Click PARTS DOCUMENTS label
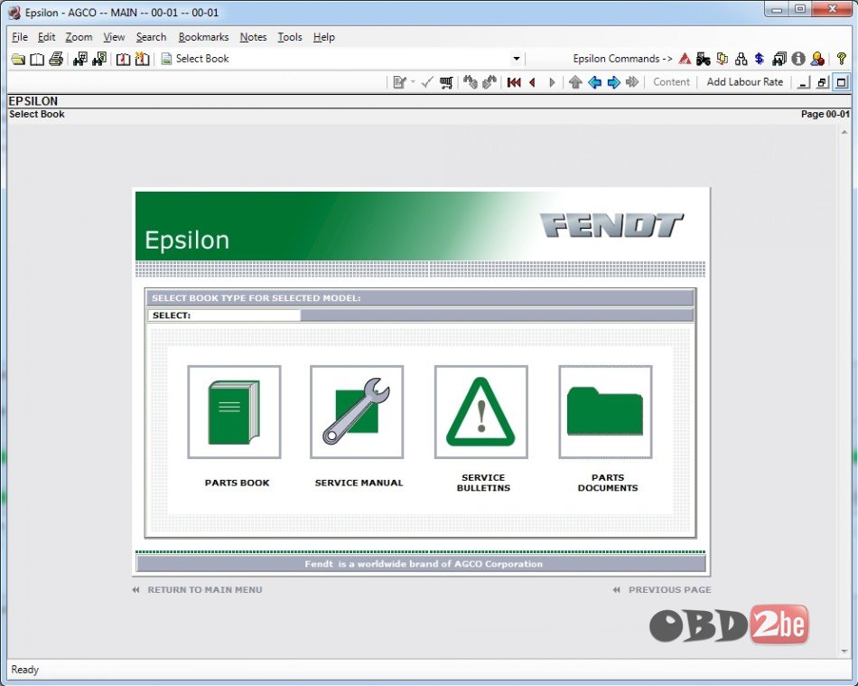The height and width of the screenshot is (686, 858). tap(608, 483)
